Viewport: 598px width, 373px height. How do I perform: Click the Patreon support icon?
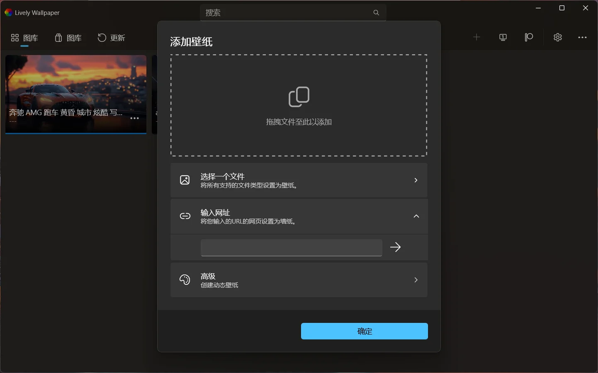pyautogui.click(x=529, y=37)
